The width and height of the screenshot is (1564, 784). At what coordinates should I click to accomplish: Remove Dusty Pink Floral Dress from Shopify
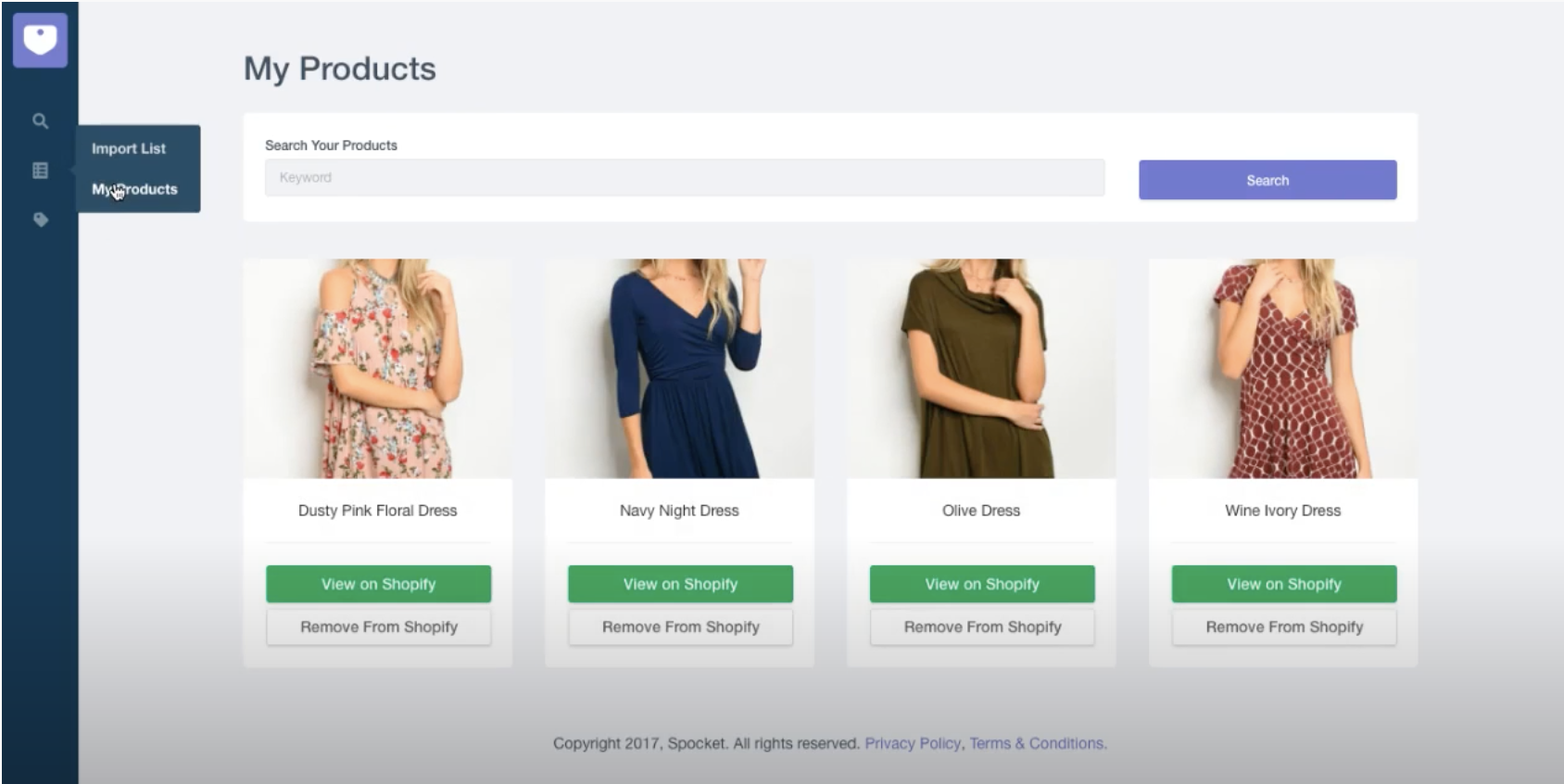(378, 627)
